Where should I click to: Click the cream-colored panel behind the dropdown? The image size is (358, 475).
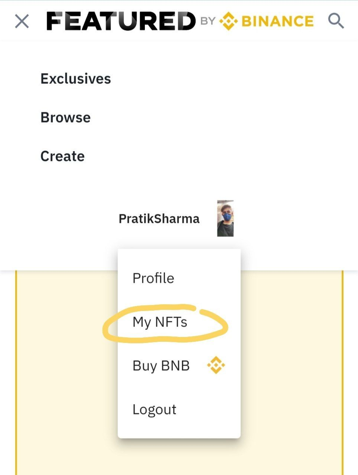[x=67, y=371]
